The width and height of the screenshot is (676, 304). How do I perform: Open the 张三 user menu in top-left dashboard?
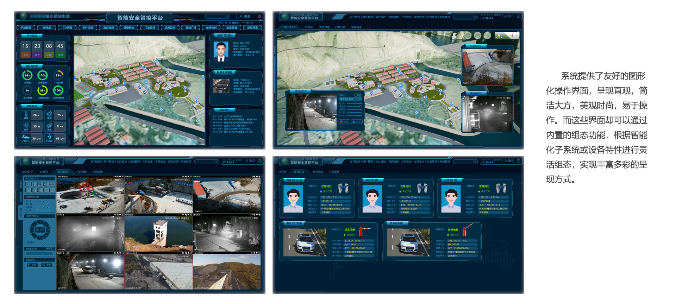(245, 17)
